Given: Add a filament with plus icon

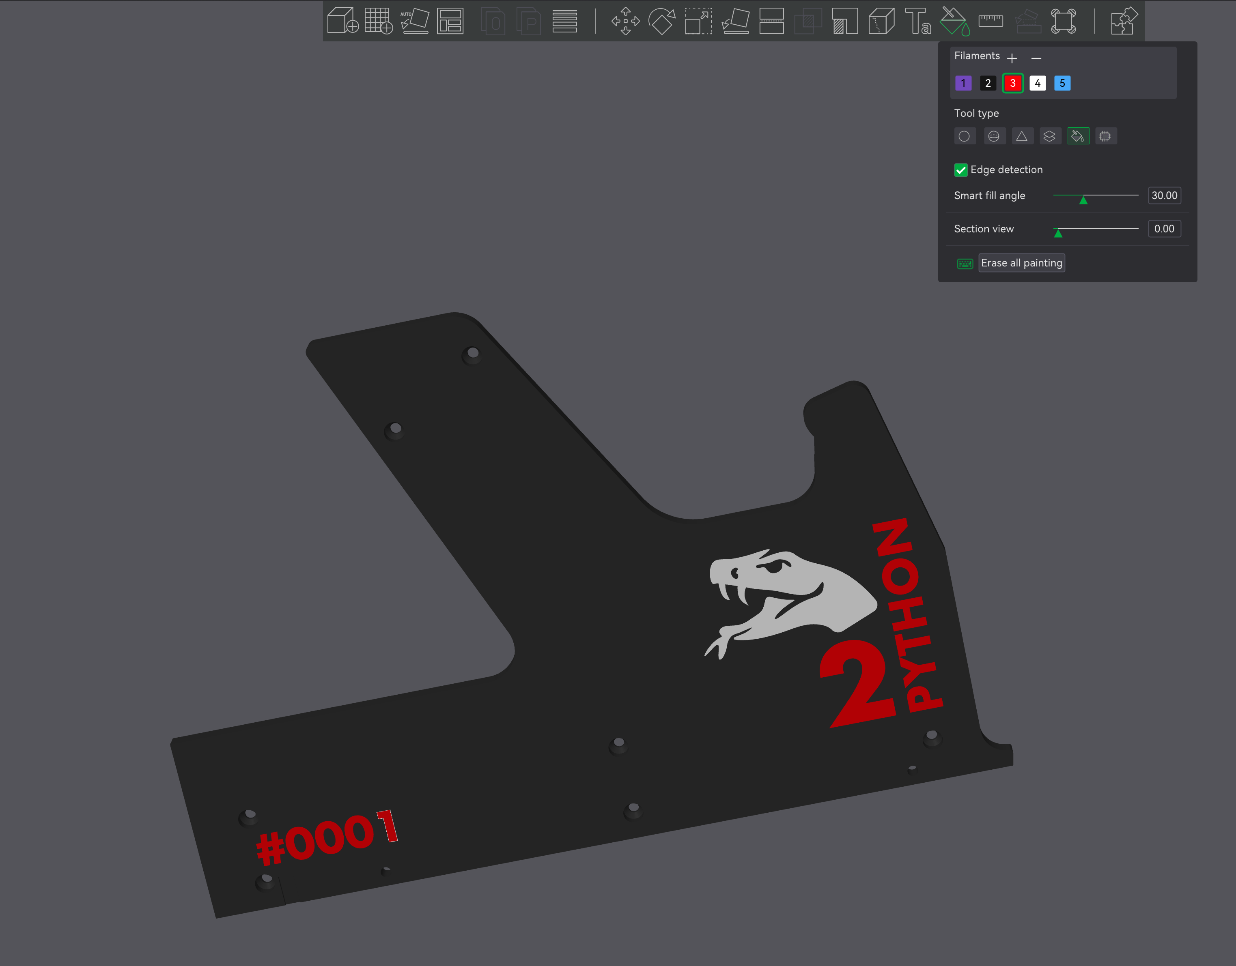Looking at the screenshot, I should click(x=1012, y=58).
